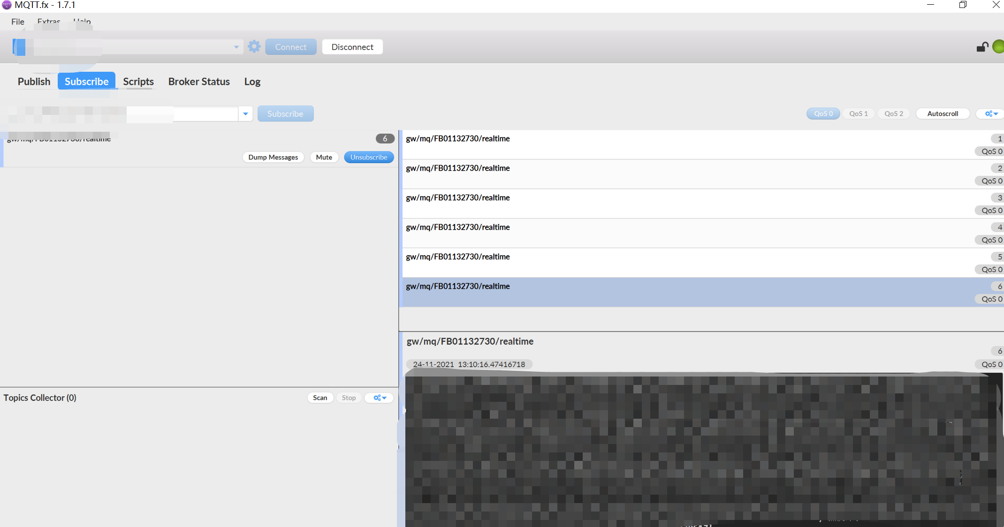Open the Broker Status tab
The height and width of the screenshot is (527, 1004).
[199, 82]
